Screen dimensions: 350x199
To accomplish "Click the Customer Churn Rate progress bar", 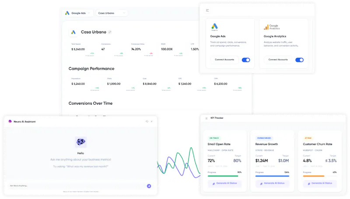I will (320, 176).
